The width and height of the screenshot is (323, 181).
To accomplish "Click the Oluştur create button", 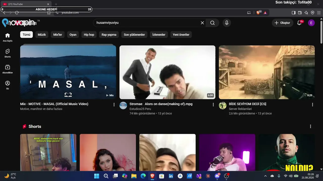I will pyautogui.click(x=283, y=23).
